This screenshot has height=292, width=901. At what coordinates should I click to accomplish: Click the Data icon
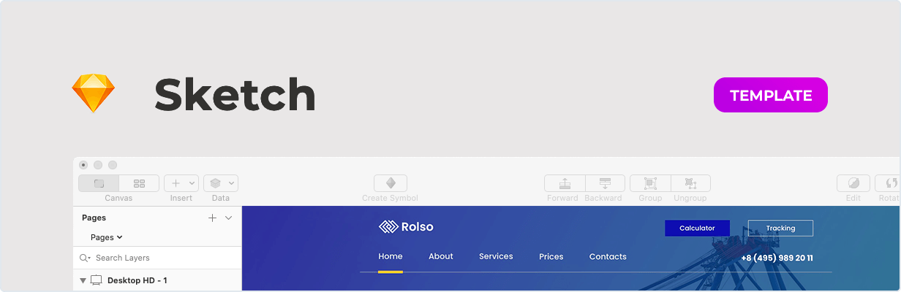click(x=216, y=183)
